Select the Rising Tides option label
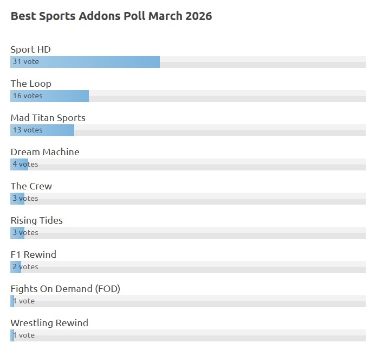Viewport: 369px width, 349px height. click(x=37, y=220)
